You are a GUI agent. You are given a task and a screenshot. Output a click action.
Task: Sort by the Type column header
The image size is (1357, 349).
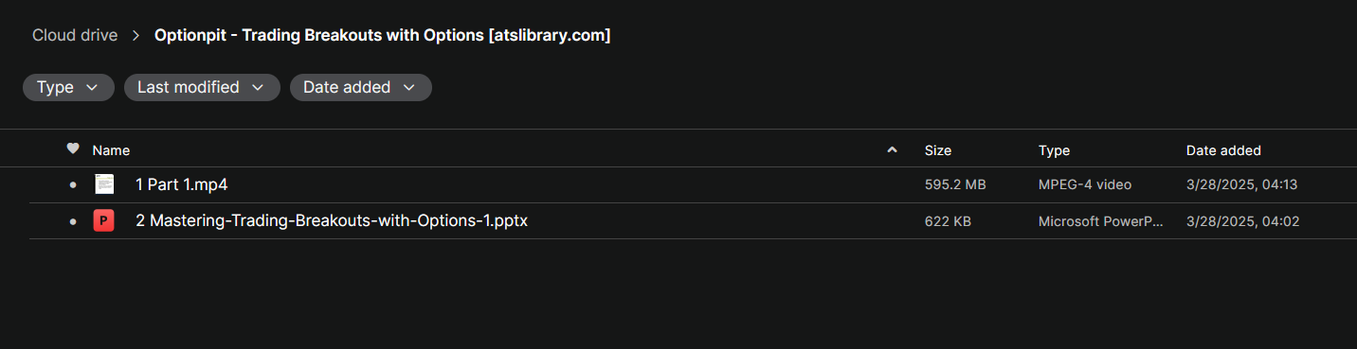(x=1054, y=150)
